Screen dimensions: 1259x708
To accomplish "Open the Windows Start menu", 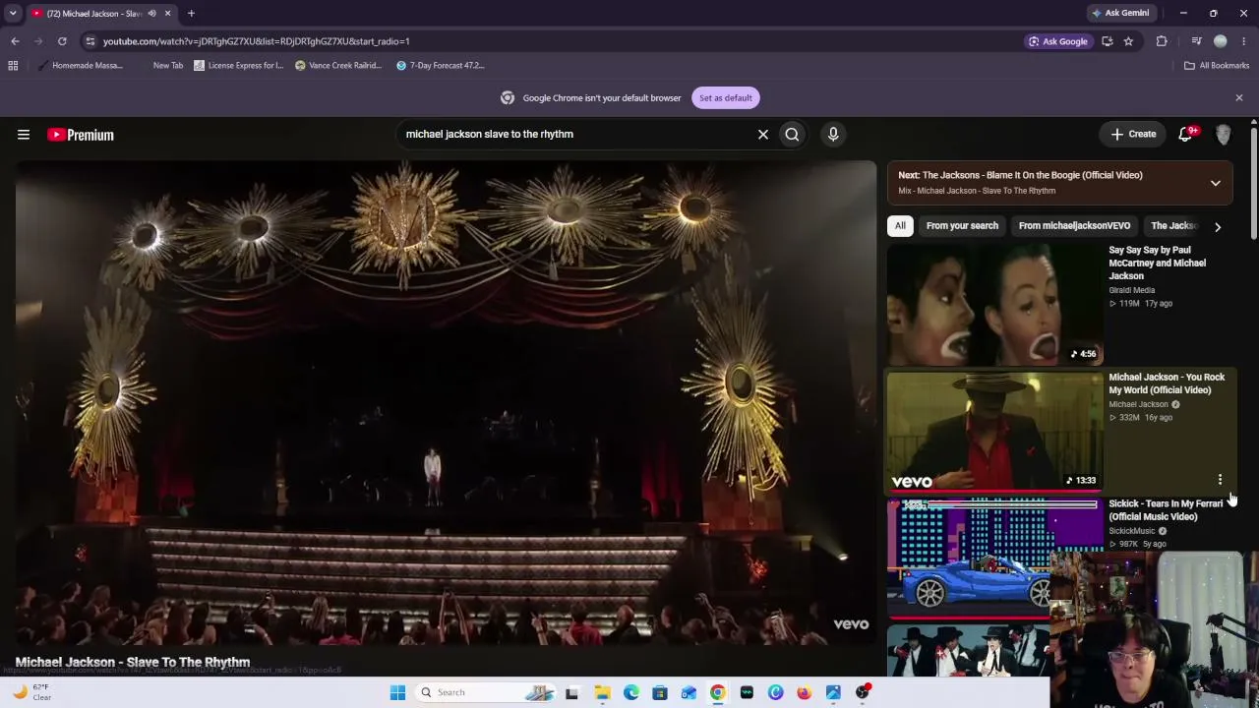I will 397,692.
